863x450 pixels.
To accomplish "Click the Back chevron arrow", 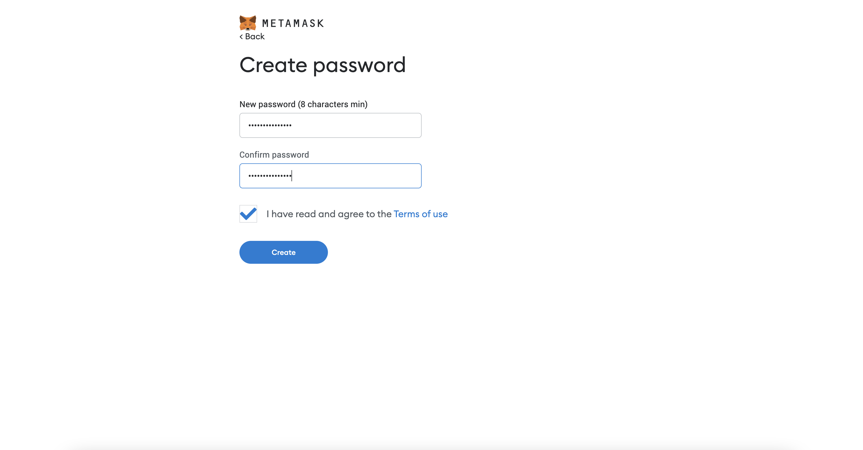I will click(241, 37).
